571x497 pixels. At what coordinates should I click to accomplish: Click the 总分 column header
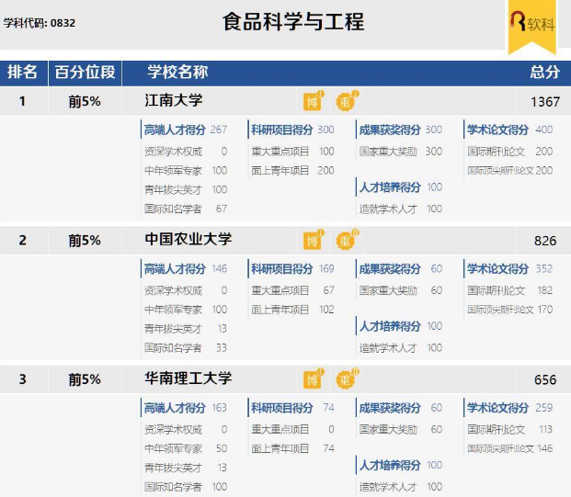pos(543,73)
